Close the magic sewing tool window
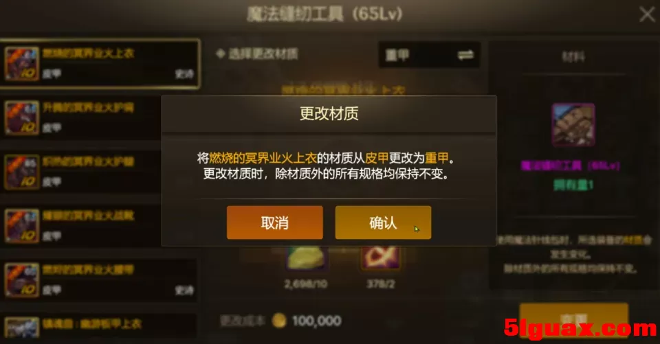This screenshot has height=344, width=660. pyautogui.click(x=648, y=14)
